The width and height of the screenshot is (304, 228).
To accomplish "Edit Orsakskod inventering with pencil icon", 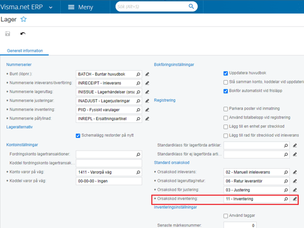I will [295, 199].
